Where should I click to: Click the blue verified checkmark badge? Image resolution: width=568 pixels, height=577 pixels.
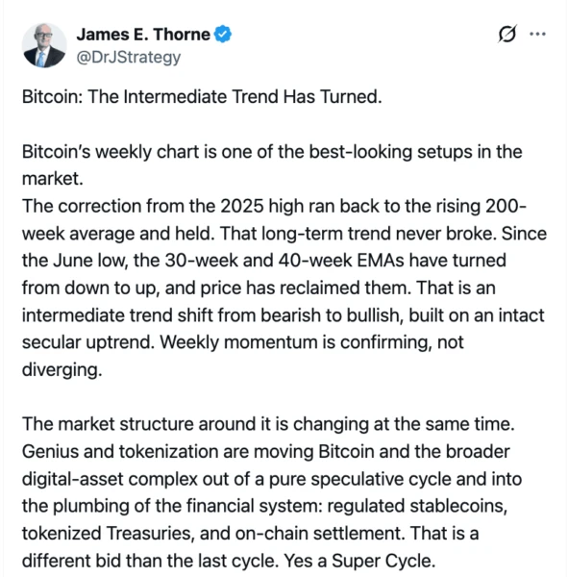(223, 35)
